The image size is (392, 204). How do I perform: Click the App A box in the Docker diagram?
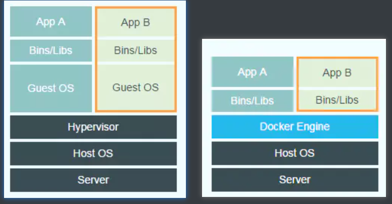tap(252, 72)
